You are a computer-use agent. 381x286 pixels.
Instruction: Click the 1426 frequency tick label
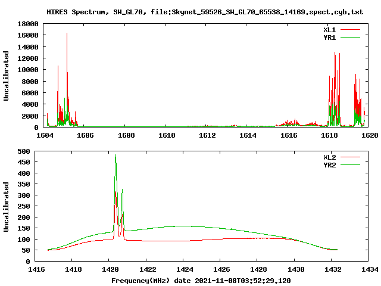point(221,269)
